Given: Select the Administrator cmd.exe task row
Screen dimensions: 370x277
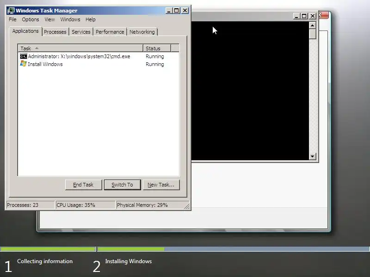Looking at the screenshot, I should (99, 56).
